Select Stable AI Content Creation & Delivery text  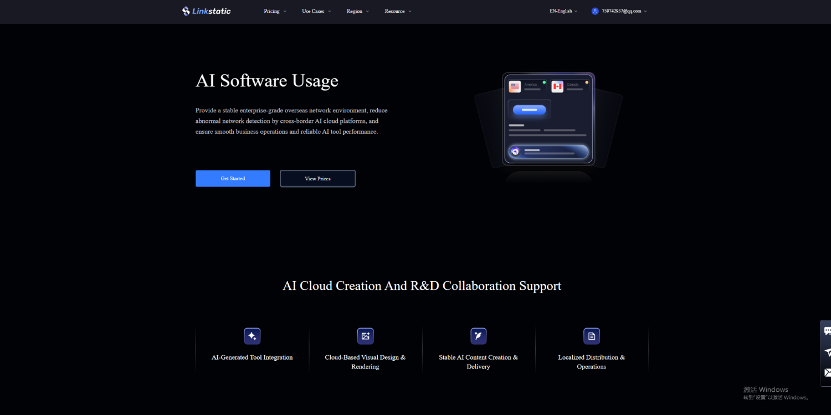[x=479, y=362]
